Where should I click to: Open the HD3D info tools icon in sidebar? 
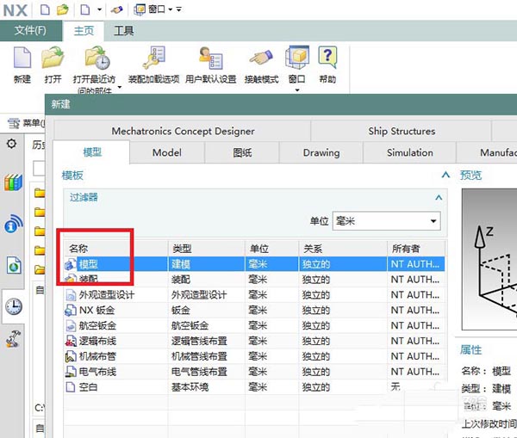point(14,223)
